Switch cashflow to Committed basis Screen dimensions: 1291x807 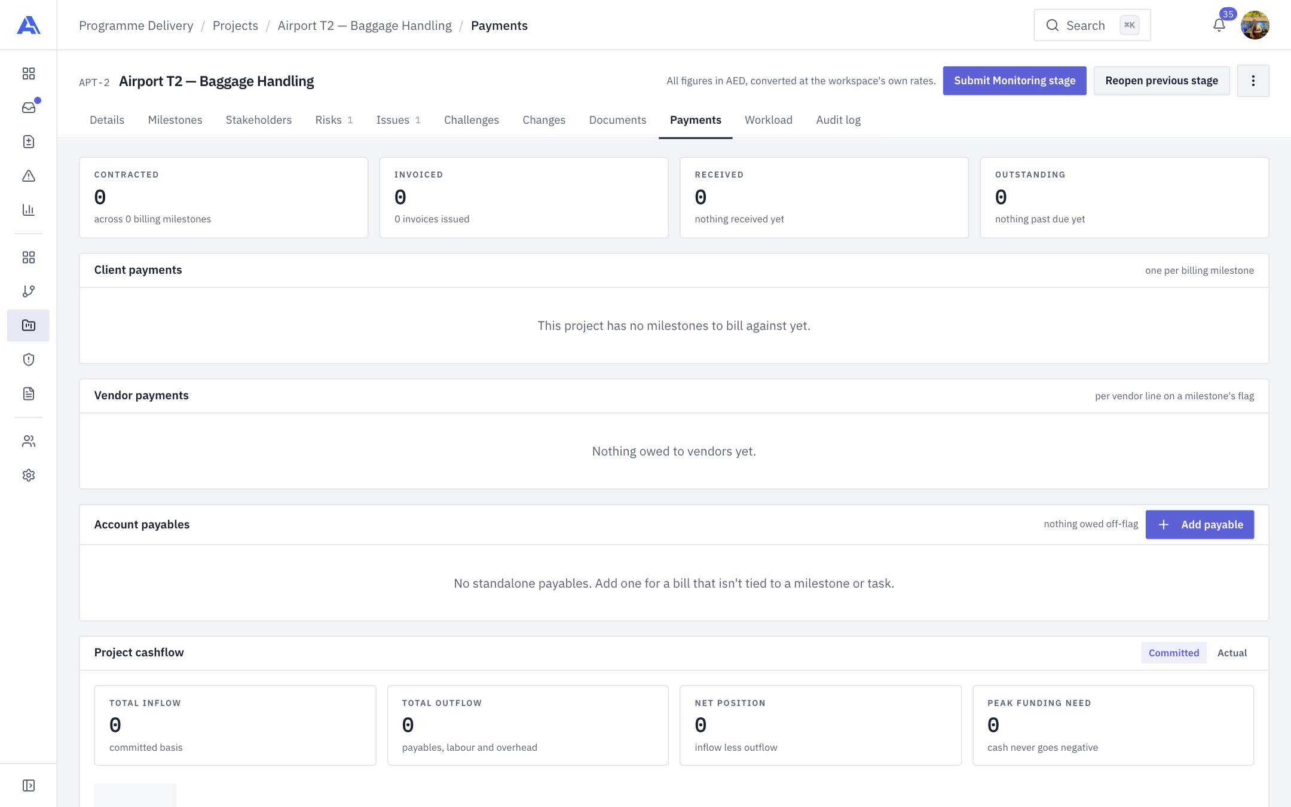coord(1173,653)
